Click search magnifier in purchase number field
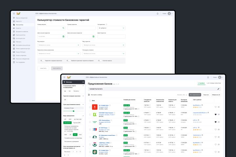Viewport: 236px width, 157px height. coord(63,28)
